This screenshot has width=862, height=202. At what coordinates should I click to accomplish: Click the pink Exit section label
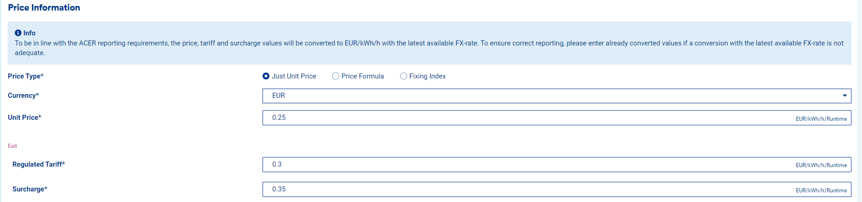coord(12,146)
